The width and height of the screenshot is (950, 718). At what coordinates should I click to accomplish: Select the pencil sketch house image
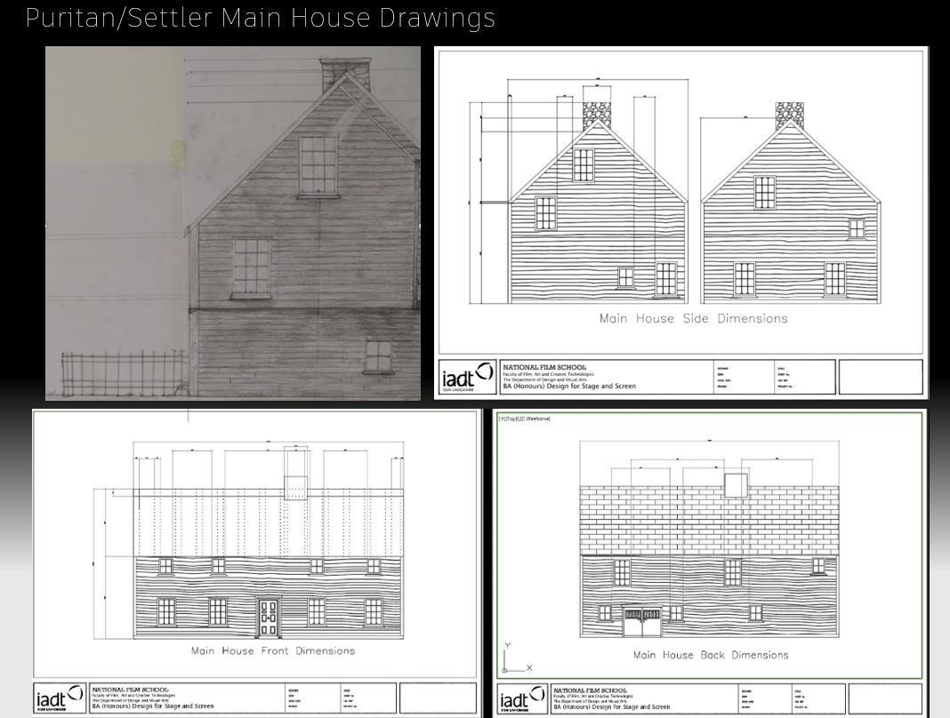pyautogui.click(x=233, y=223)
